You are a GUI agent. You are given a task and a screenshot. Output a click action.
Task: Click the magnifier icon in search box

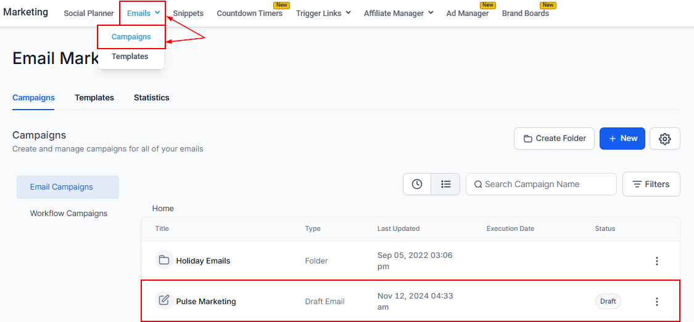pyautogui.click(x=477, y=184)
